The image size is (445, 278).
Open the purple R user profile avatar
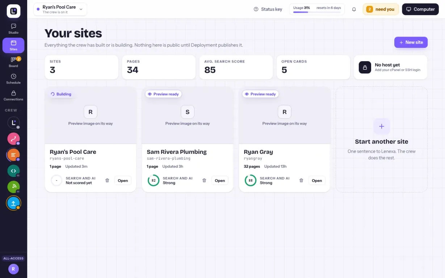[13, 269]
